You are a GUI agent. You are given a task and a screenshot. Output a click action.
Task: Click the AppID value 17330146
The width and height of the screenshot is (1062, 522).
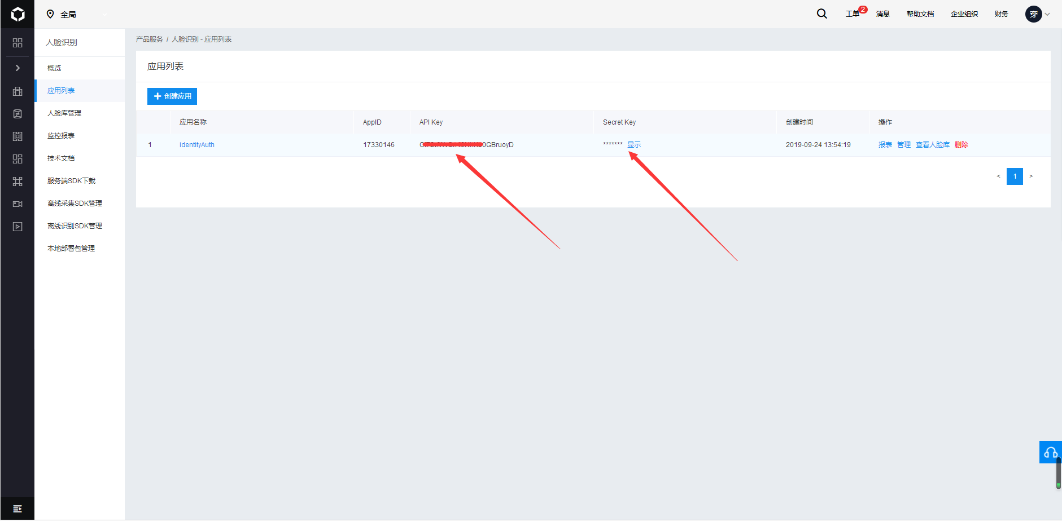coord(379,145)
